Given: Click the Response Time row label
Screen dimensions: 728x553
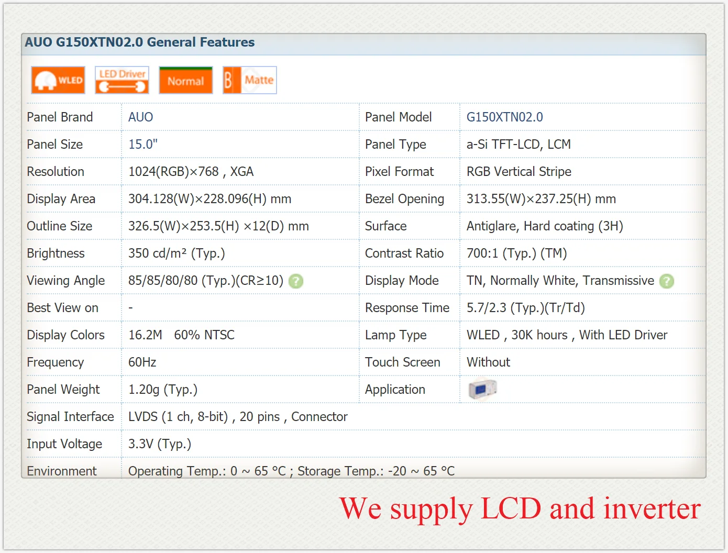Looking at the screenshot, I should coord(407,308).
